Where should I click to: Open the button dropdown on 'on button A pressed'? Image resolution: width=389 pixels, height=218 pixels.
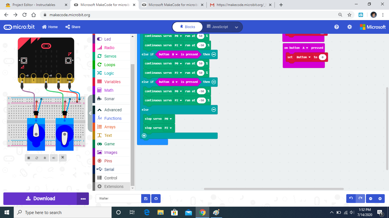coord(305,48)
